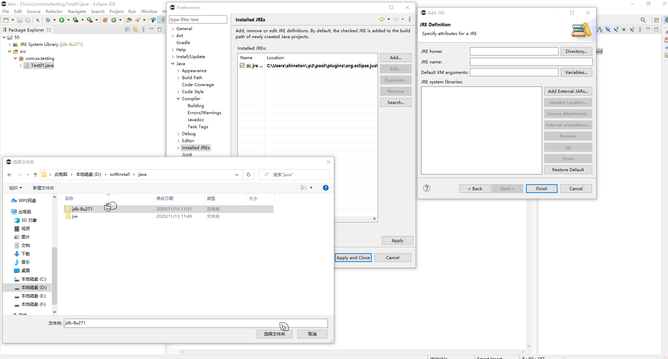Click the Eclipse toolbar search magnifier icon
The height and width of the screenshot is (359, 668).
[x=643, y=20]
